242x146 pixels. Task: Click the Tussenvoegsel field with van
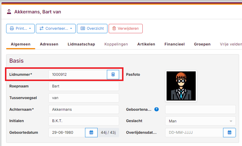[84, 98]
